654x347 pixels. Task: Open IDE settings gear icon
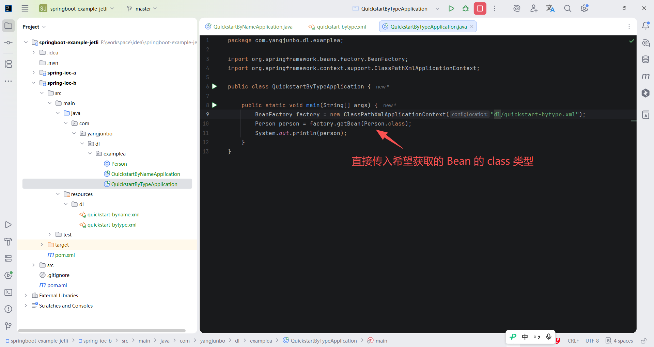tap(585, 9)
